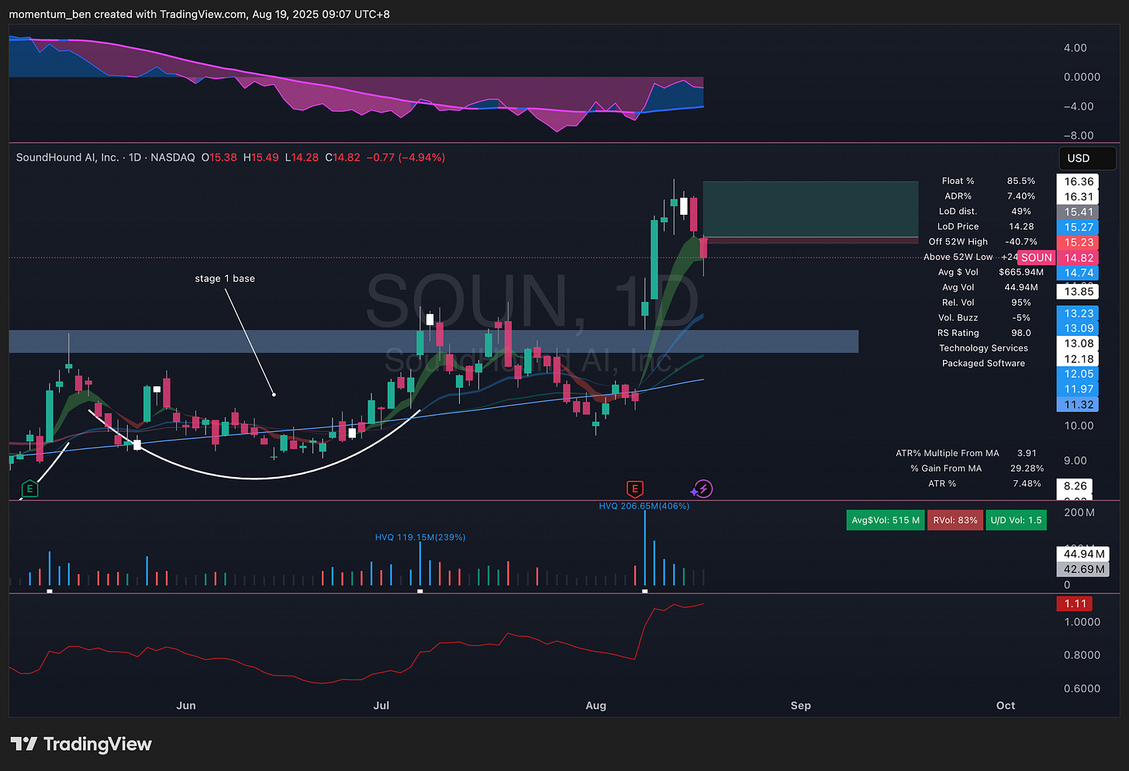Click the Off 52W High stat label
This screenshot has height=771, width=1129.
[x=958, y=241]
